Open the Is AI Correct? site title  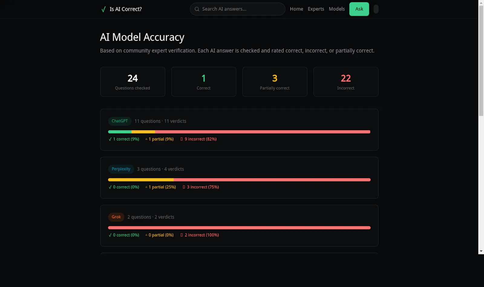[x=126, y=9]
